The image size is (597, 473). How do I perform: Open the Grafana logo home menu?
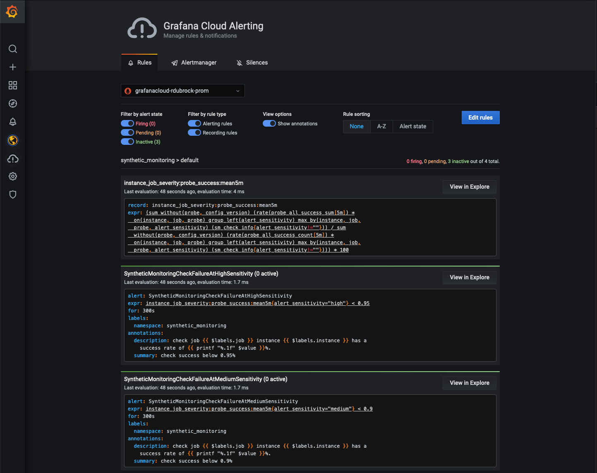[x=12, y=12]
